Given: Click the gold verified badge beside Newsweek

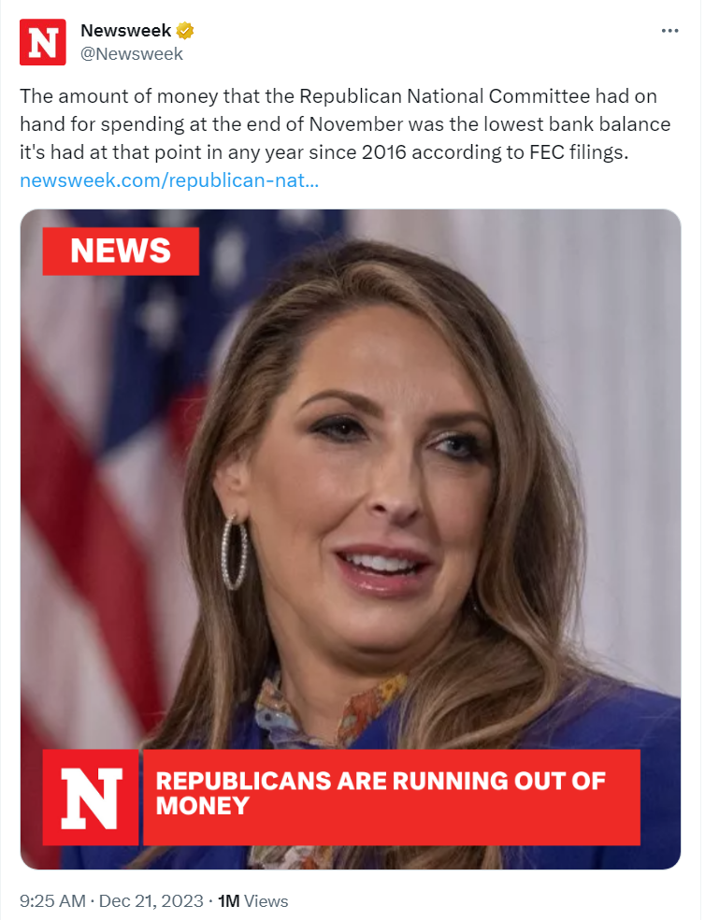Looking at the screenshot, I should 185,30.
